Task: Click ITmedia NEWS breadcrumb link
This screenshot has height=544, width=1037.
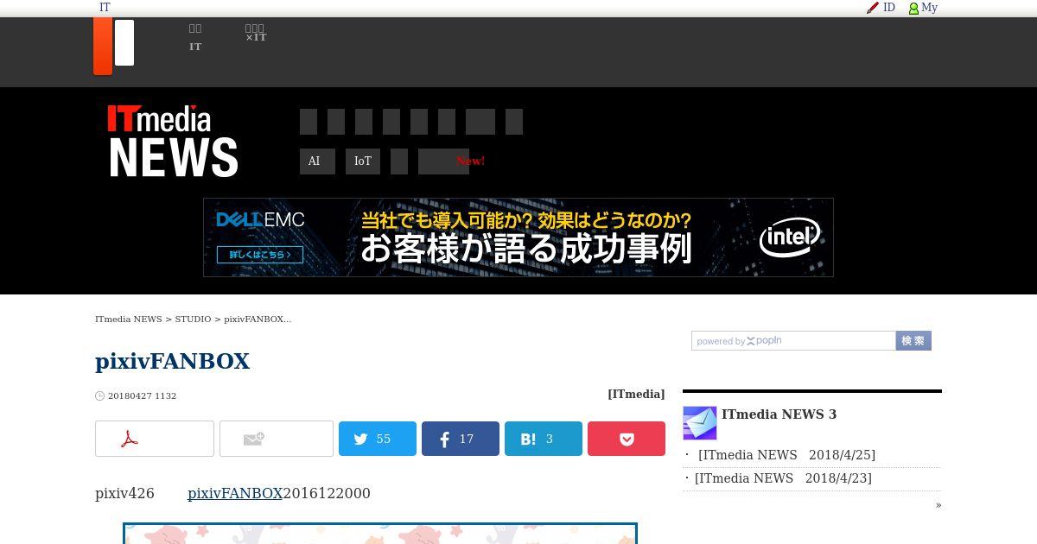Action: click(129, 319)
